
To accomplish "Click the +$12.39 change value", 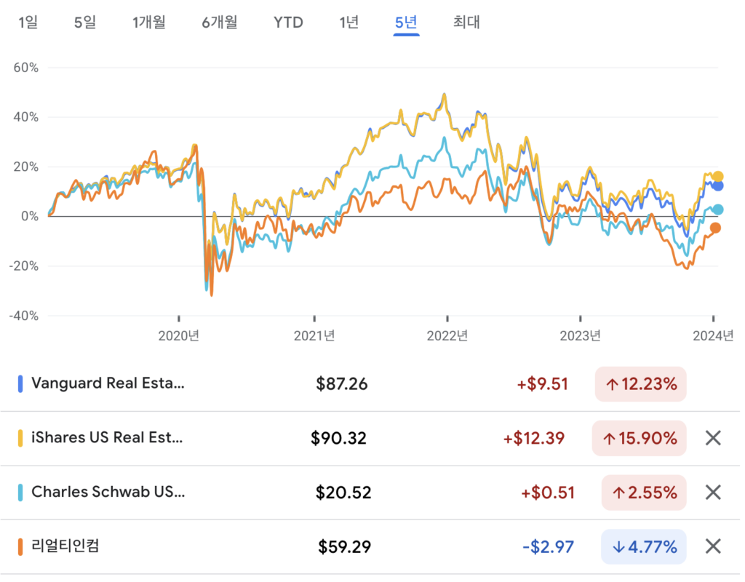I will 533,438.
